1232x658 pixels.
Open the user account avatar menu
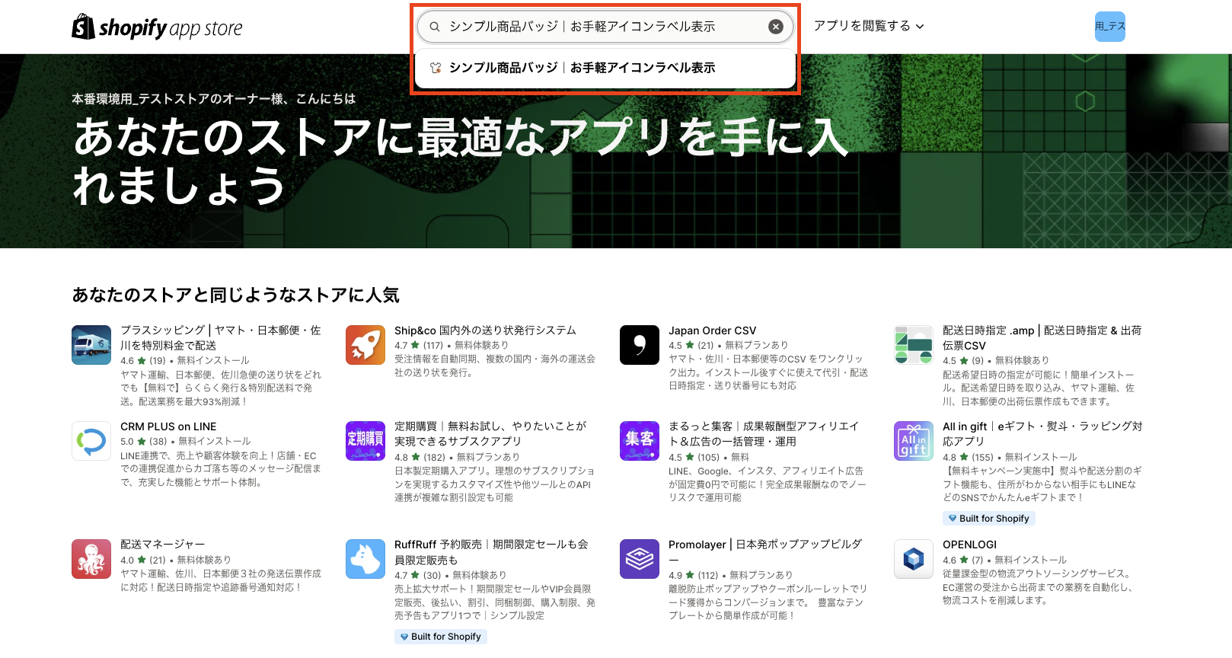tap(1109, 27)
